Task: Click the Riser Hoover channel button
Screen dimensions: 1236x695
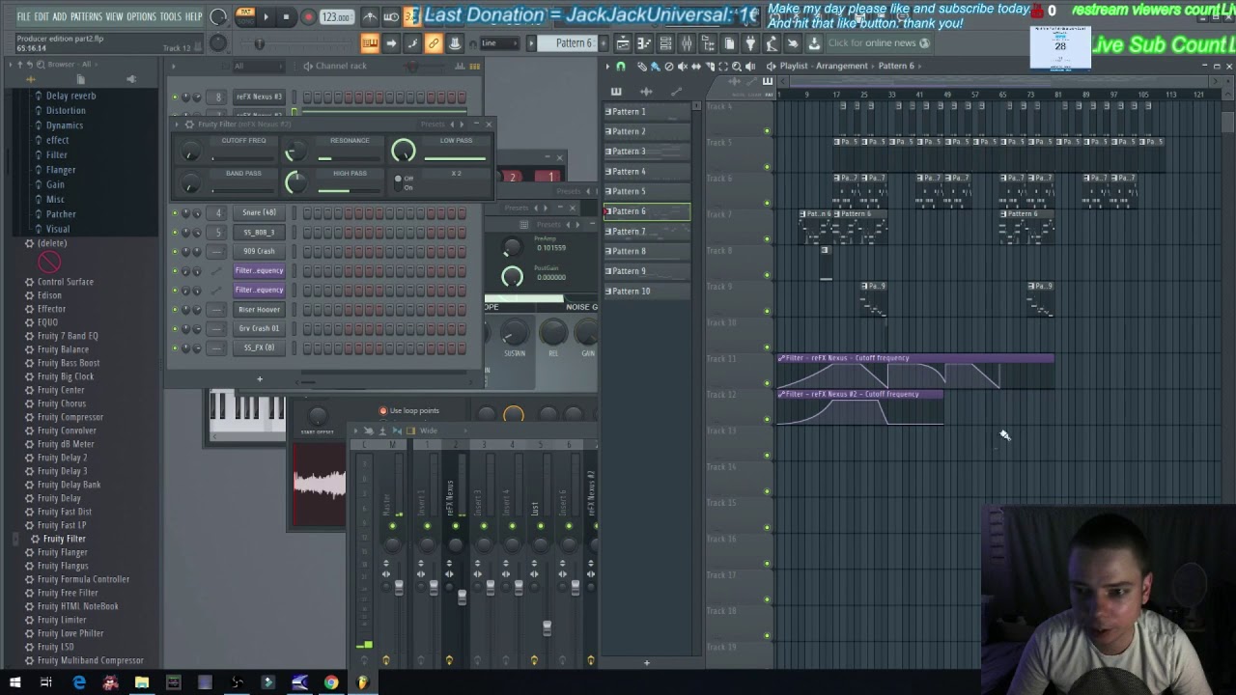Action: [x=259, y=309]
